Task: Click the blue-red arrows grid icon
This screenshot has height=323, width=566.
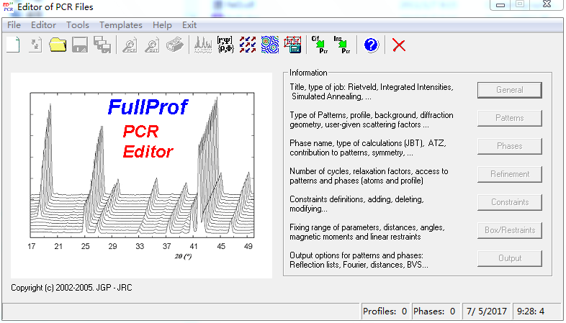Action: tap(248, 45)
